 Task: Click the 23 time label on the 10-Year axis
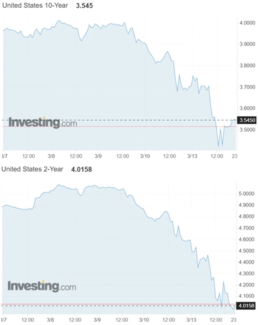[233, 155]
